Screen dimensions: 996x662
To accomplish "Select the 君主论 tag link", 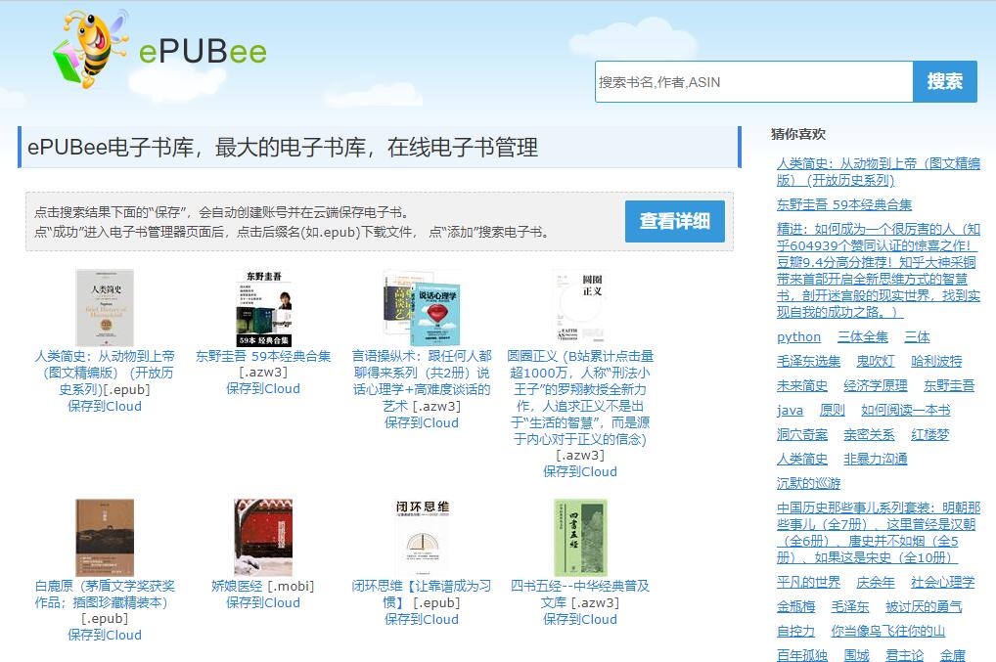I will click(x=905, y=655).
